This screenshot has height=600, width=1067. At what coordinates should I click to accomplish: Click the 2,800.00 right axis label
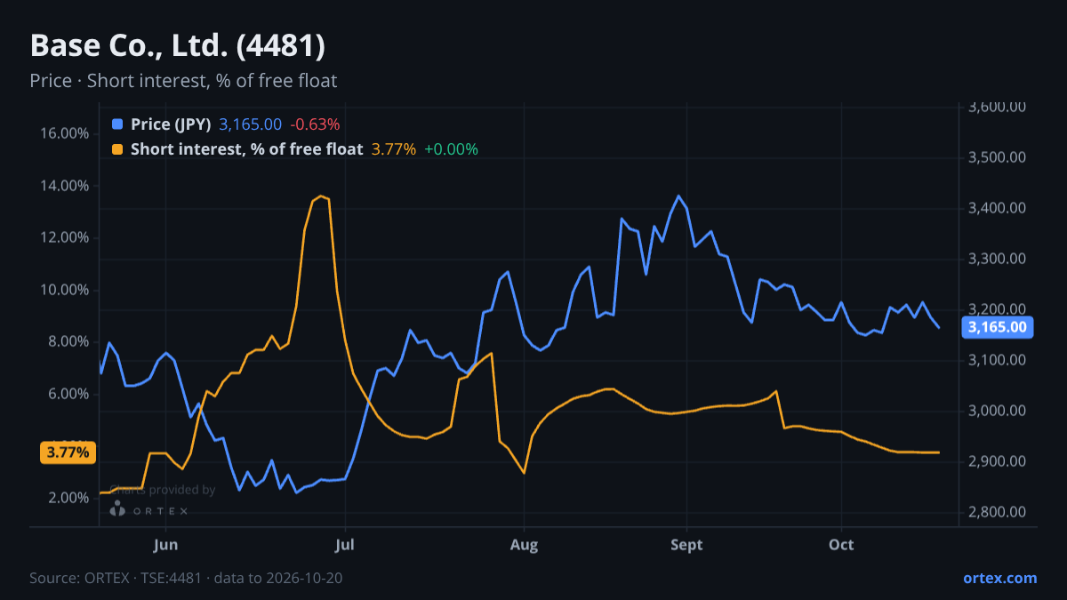997,512
